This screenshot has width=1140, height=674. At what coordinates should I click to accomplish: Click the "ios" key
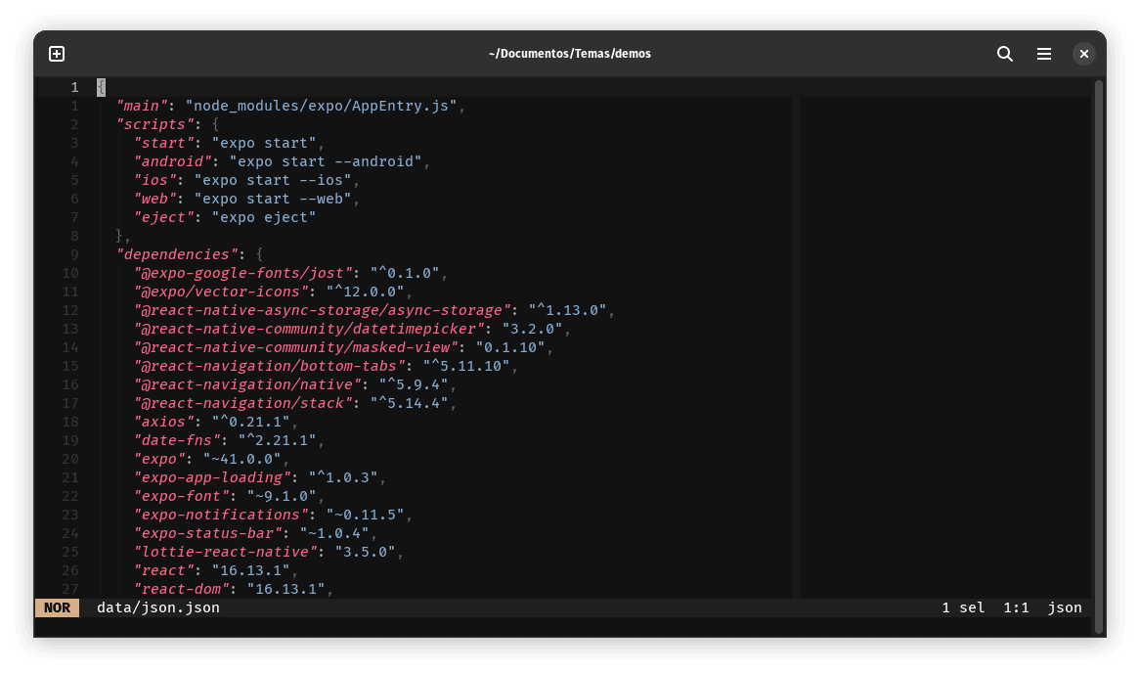[154, 180]
